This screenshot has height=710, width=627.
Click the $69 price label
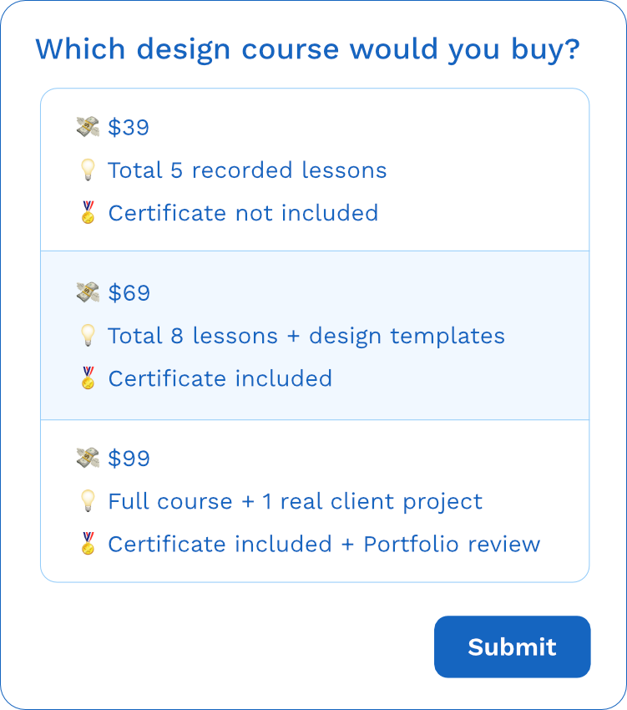[x=128, y=292]
